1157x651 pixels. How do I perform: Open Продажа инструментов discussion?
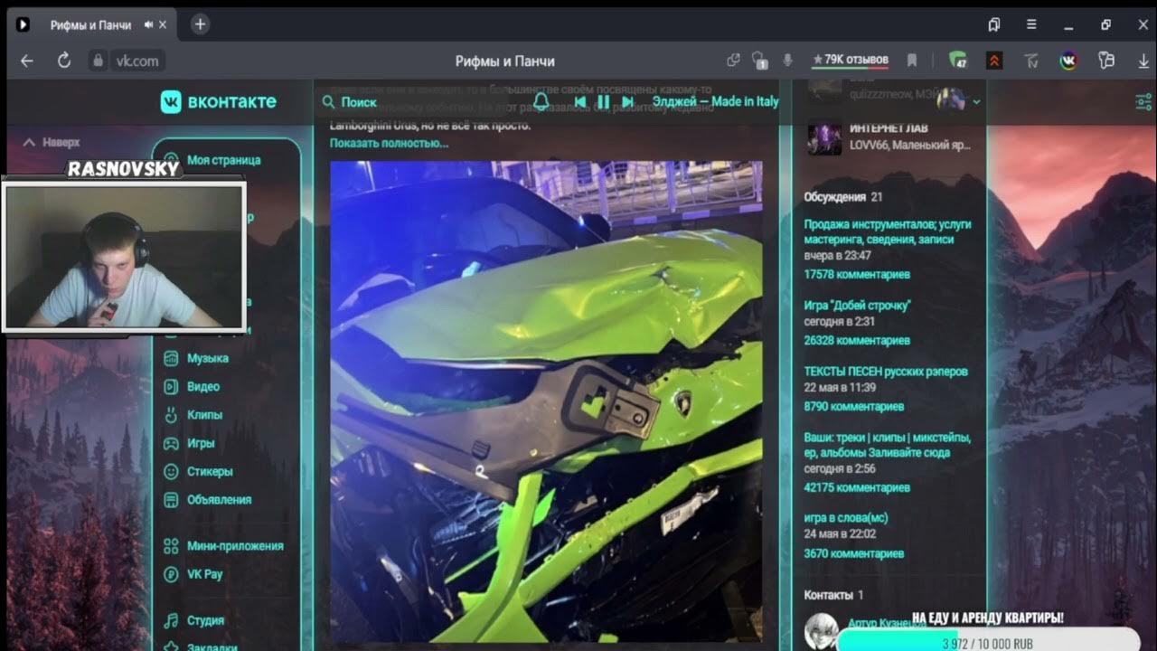tap(888, 231)
